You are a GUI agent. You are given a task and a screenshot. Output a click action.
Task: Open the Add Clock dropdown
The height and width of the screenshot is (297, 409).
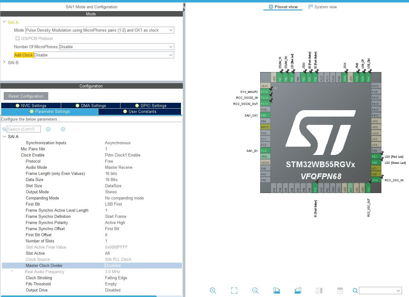104,55
